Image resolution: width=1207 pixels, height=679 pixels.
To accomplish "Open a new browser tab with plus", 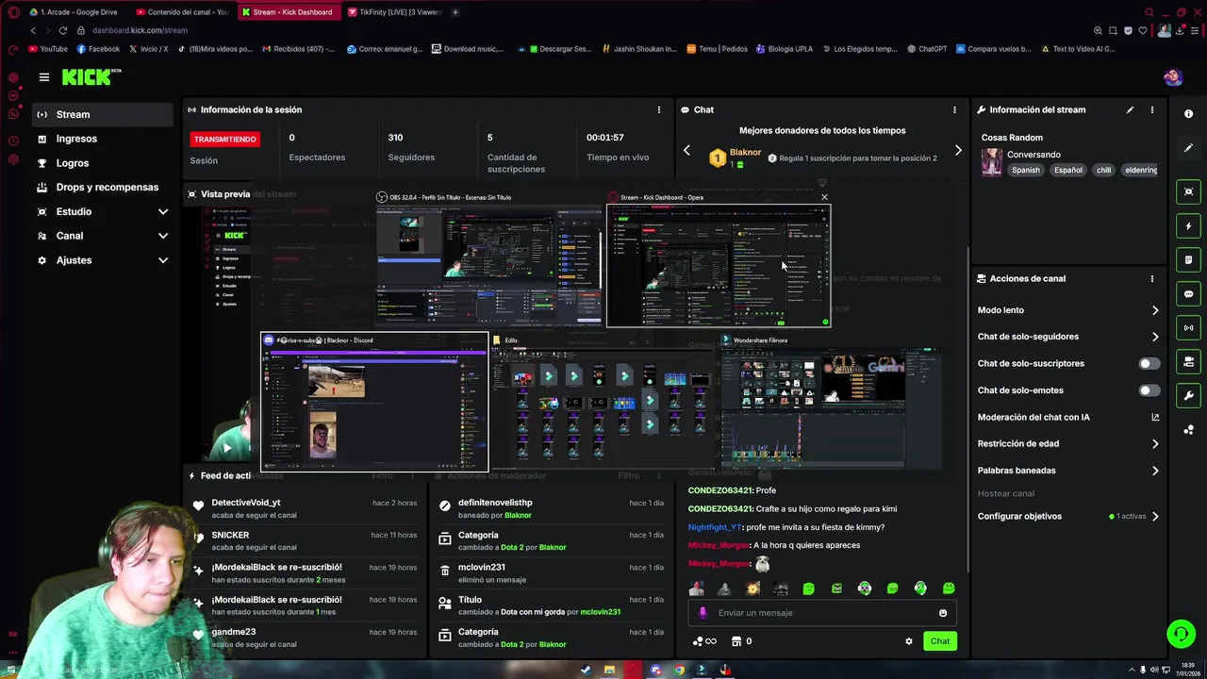I will tap(455, 12).
